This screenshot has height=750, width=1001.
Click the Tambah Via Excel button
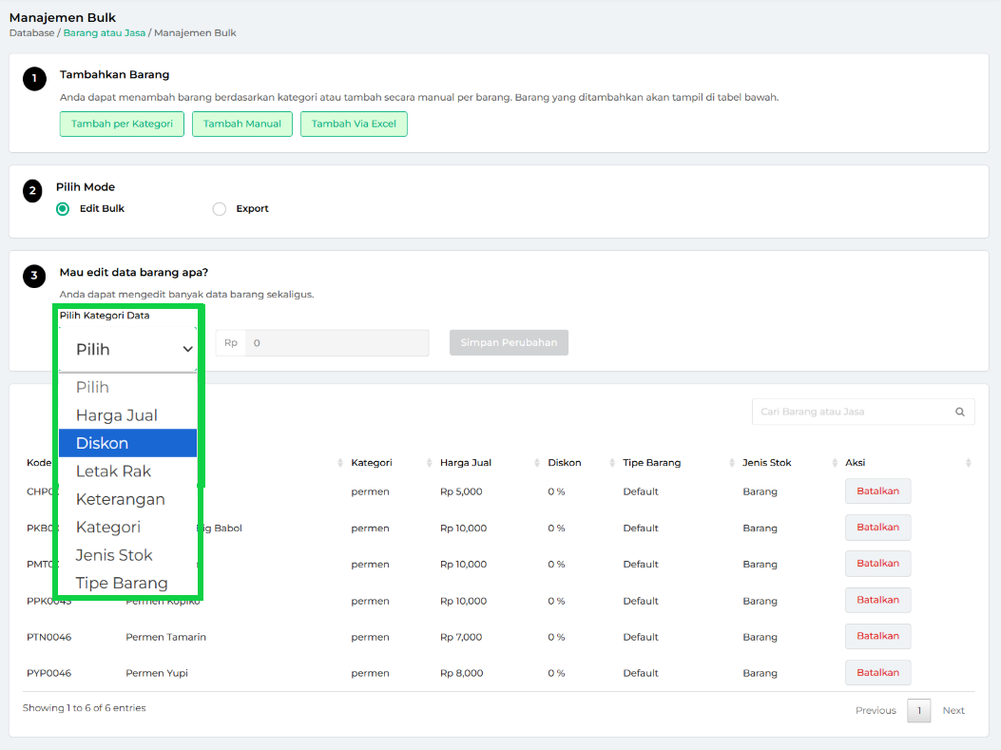(354, 124)
